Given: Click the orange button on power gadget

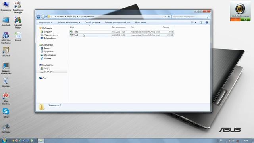Looking at the screenshot, I should pyautogui.click(x=235, y=19).
